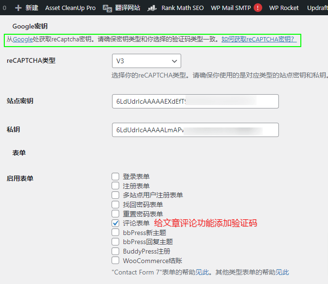Click the 站点密钥 label text
The image size is (328, 284).
pyautogui.click(x=20, y=101)
